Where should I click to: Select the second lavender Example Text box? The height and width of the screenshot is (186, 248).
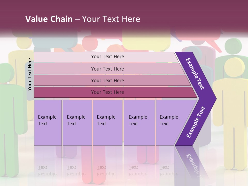77,123
